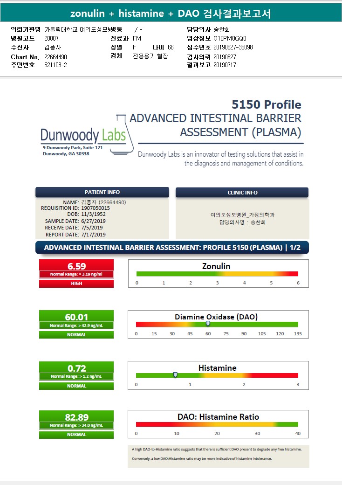Viewport: 342px width, 485px height.
Task: Click the 5150 Profile heading
Action: click(267, 104)
